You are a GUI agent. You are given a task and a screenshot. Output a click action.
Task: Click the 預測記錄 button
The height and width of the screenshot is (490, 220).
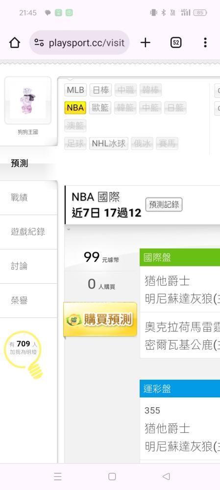[164, 205]
